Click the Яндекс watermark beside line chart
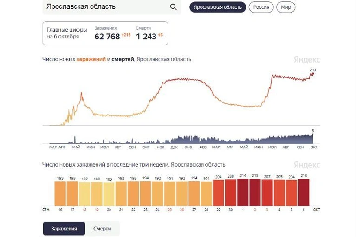The height and width of the screenshot is (237, 356). coord(307,60)
